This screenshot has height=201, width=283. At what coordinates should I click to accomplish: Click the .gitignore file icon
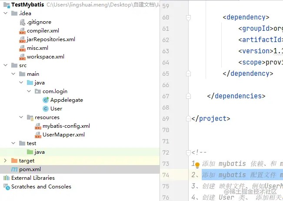pyautogui.click(x=22, y=22)
